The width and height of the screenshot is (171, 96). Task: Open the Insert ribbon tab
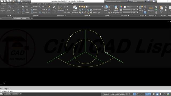point(10,4)
